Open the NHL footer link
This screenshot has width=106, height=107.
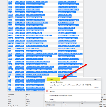[10, 104]
